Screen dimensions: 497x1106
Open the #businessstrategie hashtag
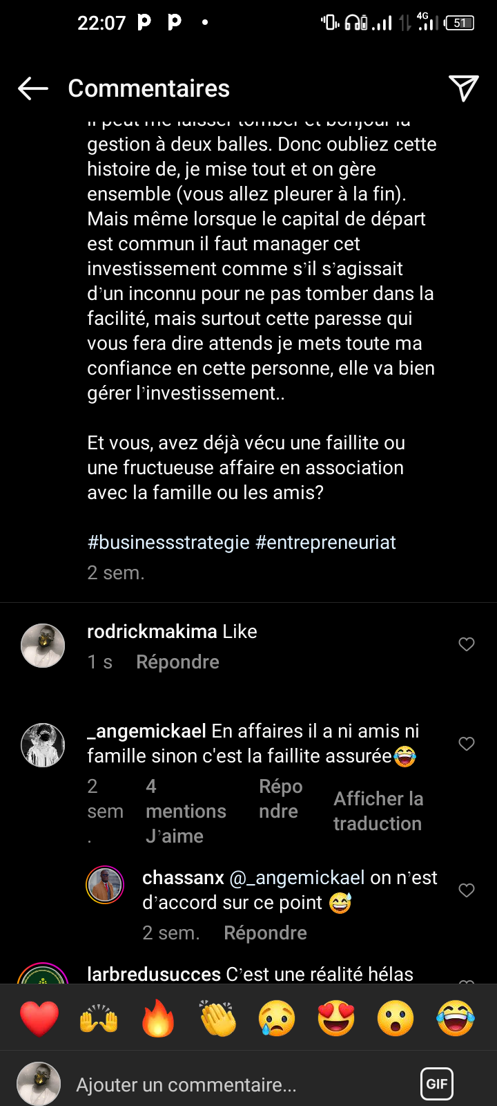coord(168,543)
